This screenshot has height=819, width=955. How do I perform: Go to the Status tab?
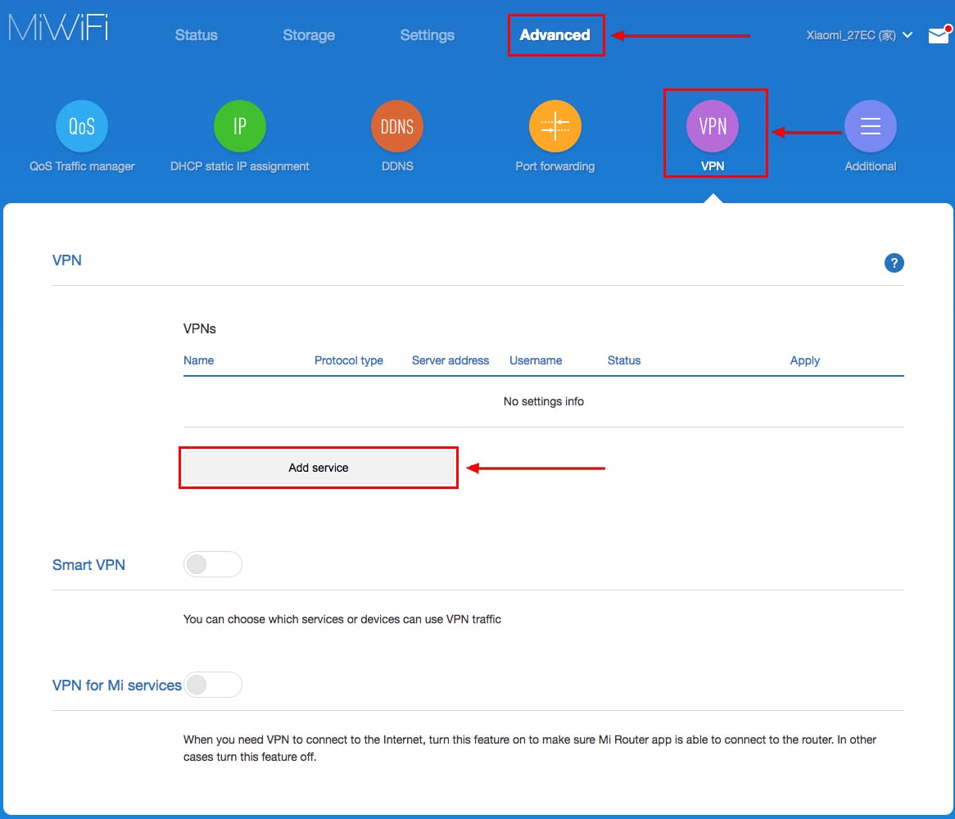click(x=196, y=35)
